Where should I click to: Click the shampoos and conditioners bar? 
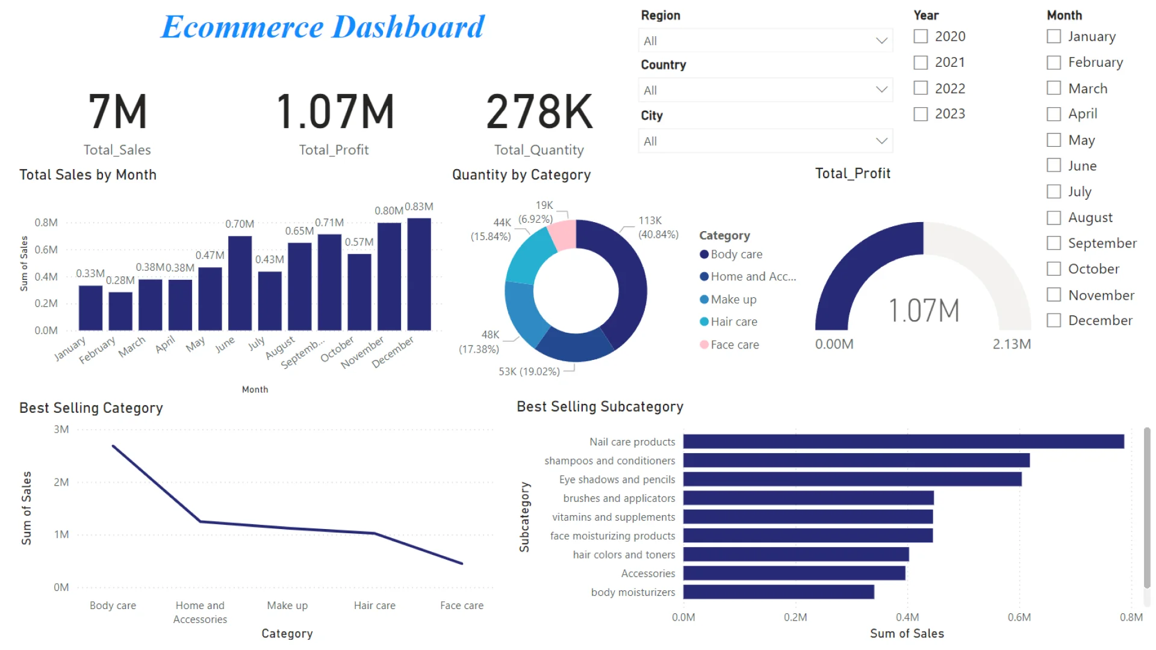(x=856, y=460)
